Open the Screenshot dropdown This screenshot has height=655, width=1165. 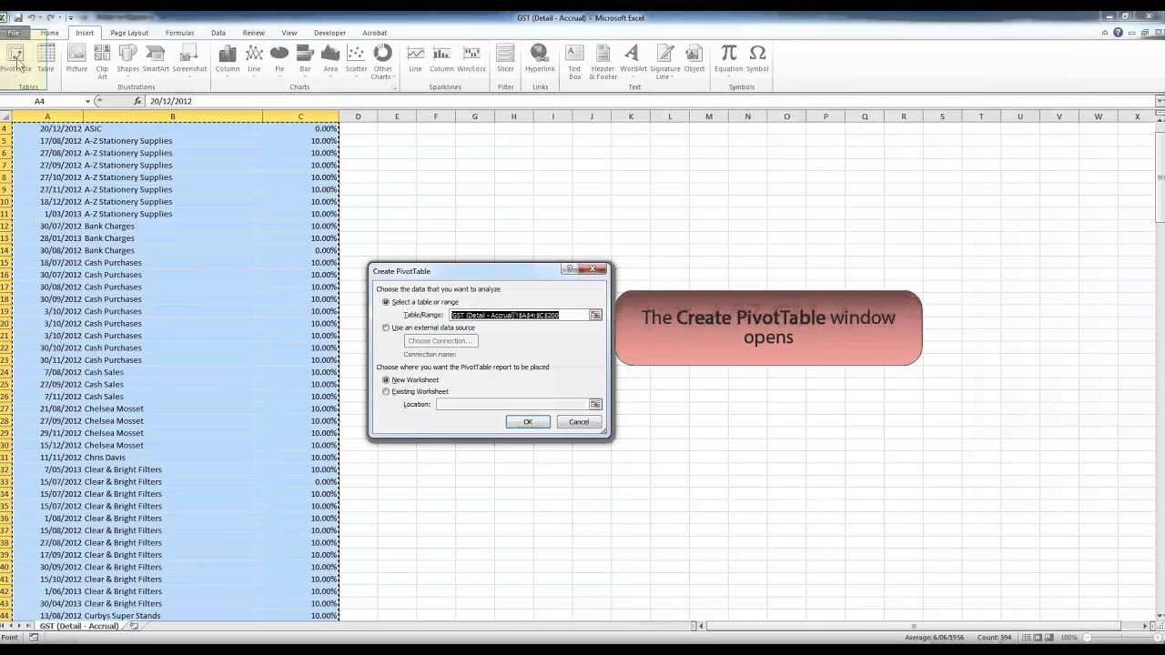189,59
